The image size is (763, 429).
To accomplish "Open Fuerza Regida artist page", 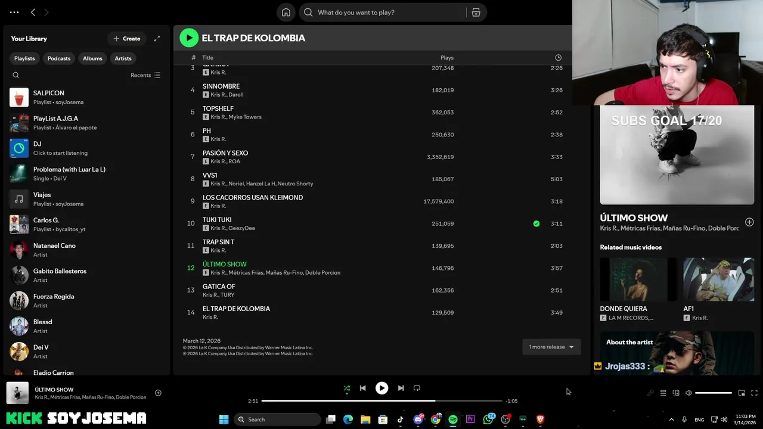I will pyautogui.click(x=86, y=301).
